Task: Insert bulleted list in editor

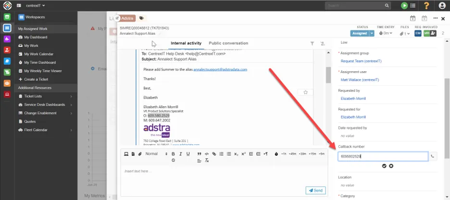Action: pos(229,154)
